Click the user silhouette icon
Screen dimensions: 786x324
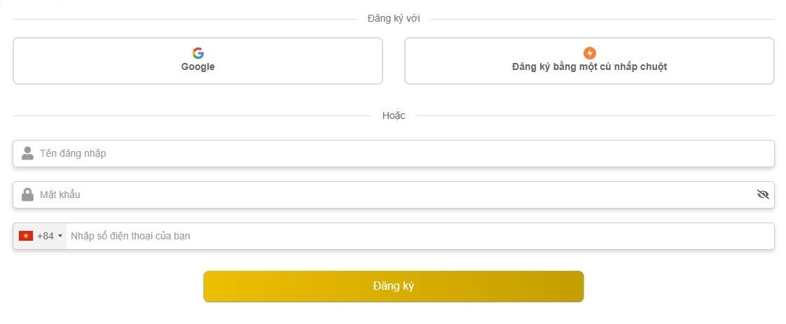(x=27, y=153)
